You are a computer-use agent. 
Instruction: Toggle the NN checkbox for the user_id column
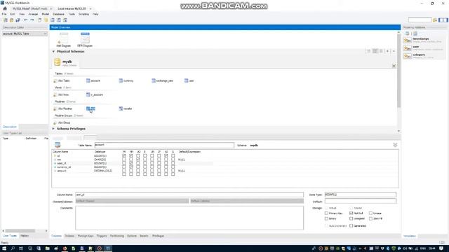click(131, 163)
